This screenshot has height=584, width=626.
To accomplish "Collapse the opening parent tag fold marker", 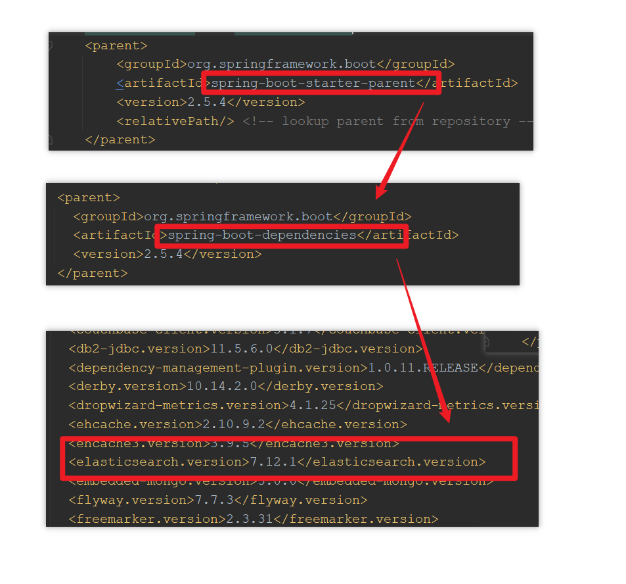I will click(x=51, y=46).
